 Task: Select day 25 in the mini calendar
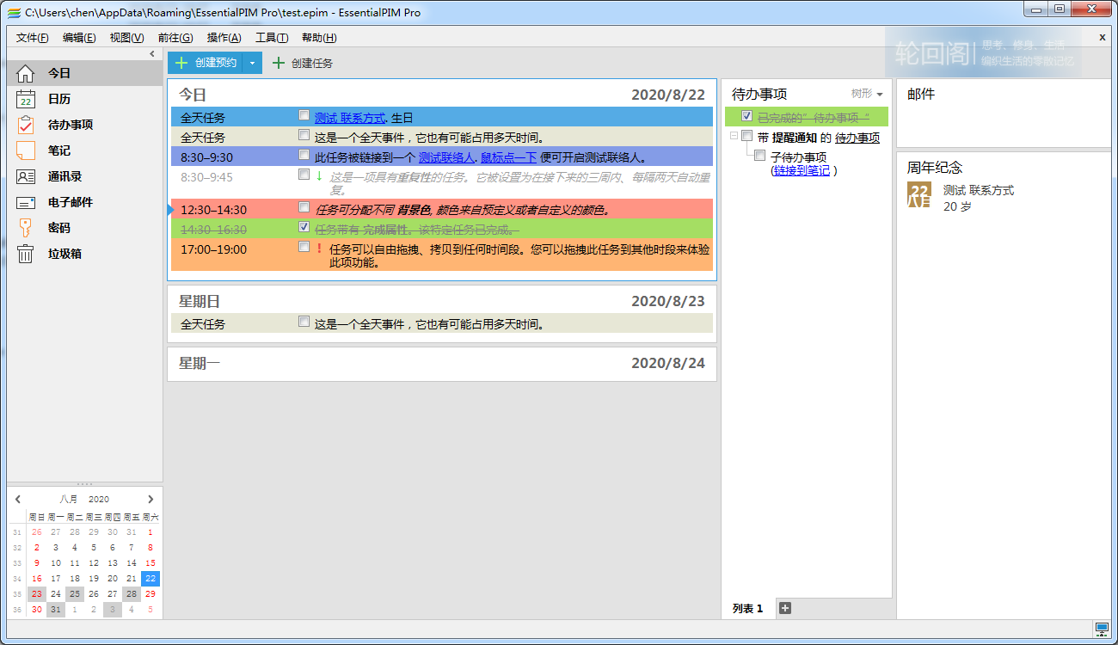coord(75,594)
